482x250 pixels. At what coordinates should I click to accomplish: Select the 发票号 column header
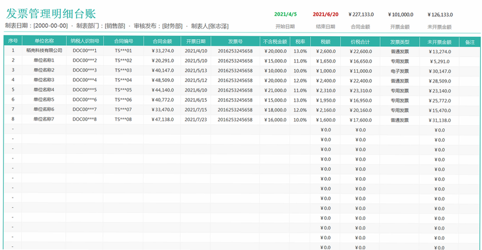[235, 41]
